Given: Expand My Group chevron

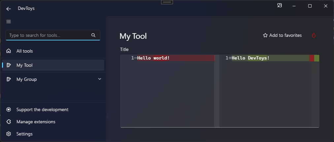Looking at the screenshot, I should point(99,79).
